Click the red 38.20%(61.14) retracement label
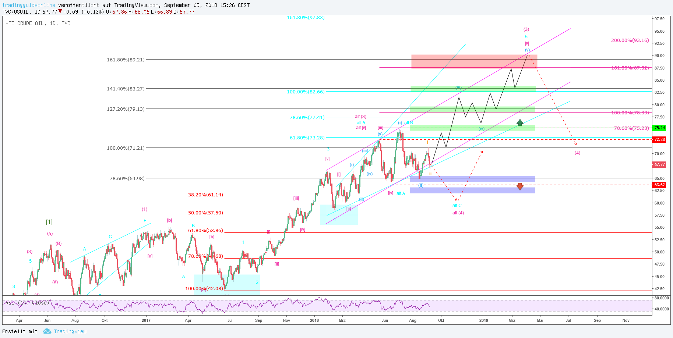Image resolution: width=673 pixels, height=338 pixels. [205, 195]
